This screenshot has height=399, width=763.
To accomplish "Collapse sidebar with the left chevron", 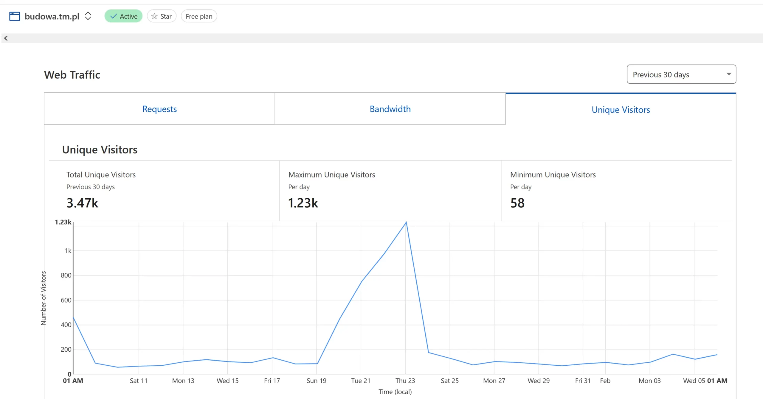I will click(6, 38).
